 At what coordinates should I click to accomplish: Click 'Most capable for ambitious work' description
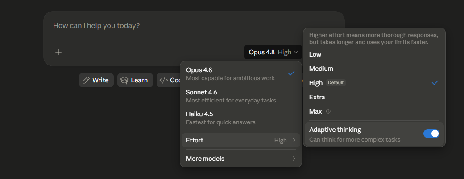(x=230, y=78)
